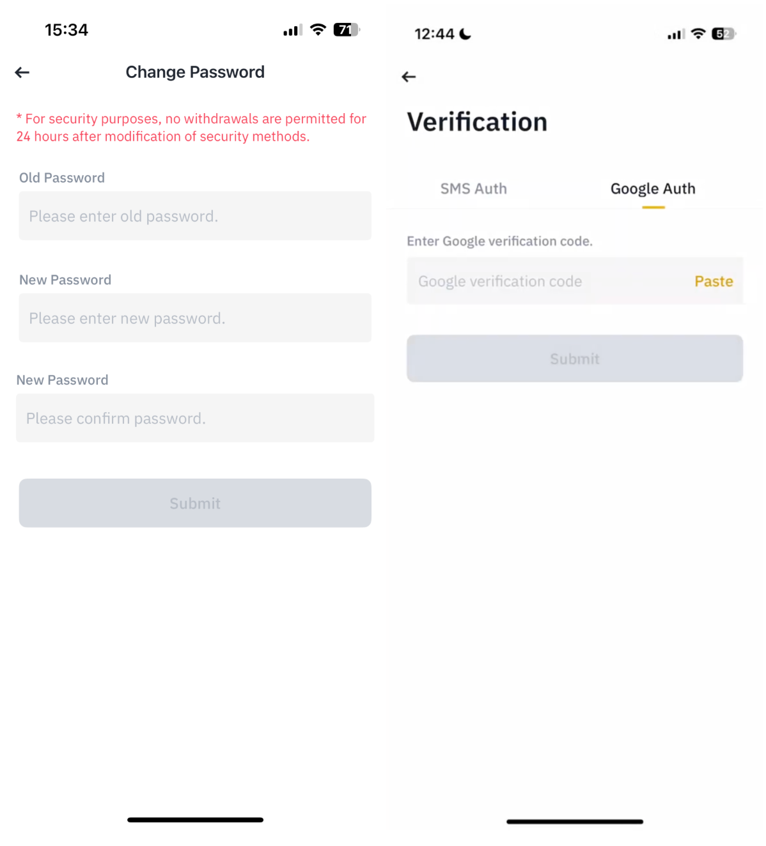Tap the battery icon showing 52

(x=723, y=34)
